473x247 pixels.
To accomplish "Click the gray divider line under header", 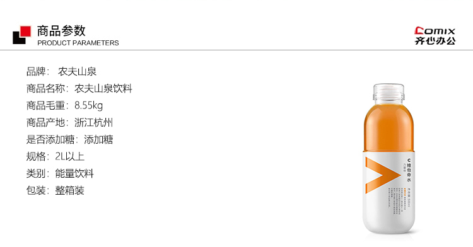I will [237, 50].
